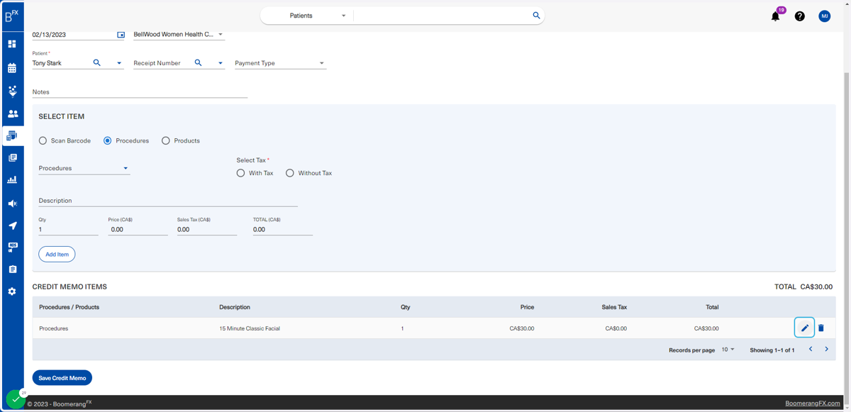The height and width of the screenshot is (412, 851).
Task: Click the Add Item button
Action: [x=57, y=254]
